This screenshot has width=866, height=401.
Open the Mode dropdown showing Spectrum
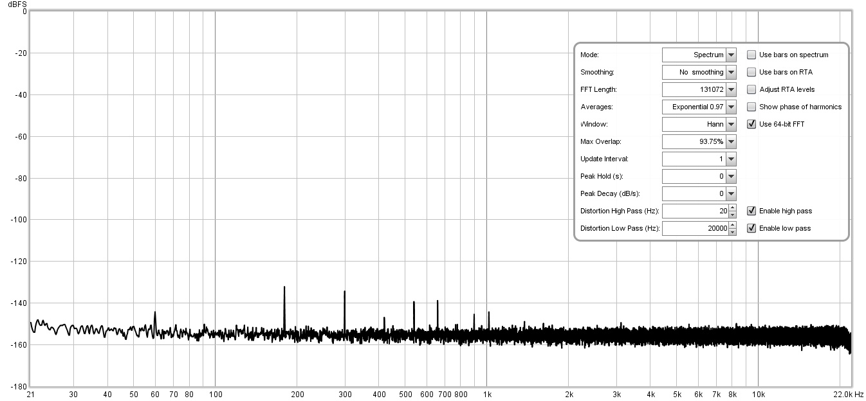[731, 55]
